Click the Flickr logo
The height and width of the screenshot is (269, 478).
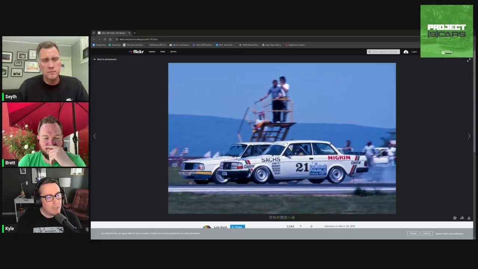coord(136,52)
